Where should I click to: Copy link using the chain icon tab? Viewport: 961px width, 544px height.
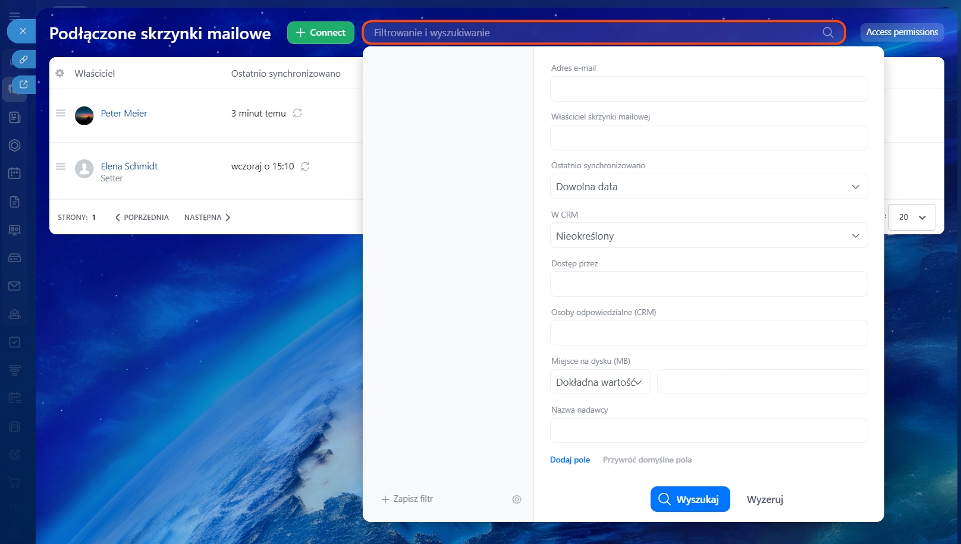(x=24, y=59)
